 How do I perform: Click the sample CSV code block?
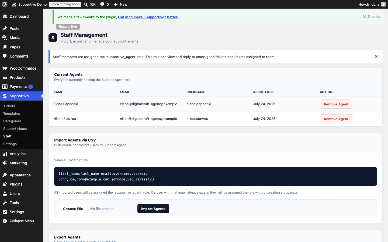pos(216,176)
